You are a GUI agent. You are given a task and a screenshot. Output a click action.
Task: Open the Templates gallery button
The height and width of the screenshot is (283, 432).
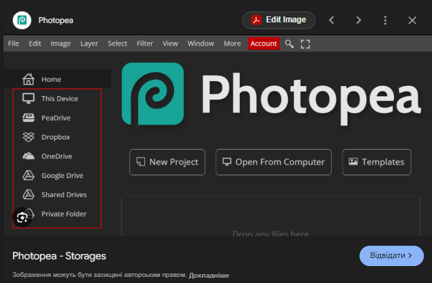click(376, 162)
